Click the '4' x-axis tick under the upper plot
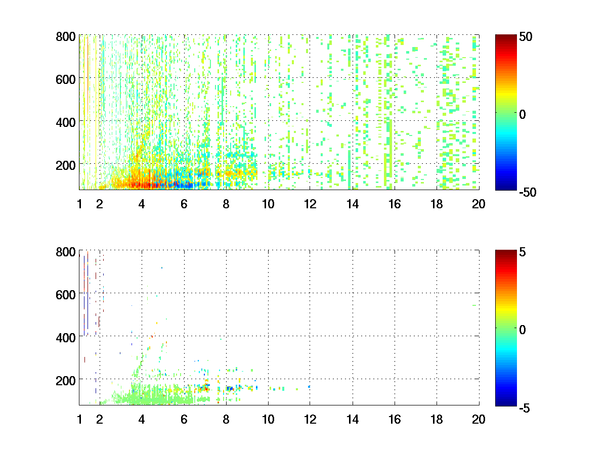The height and width of the screenshot is (455, 607). point(142,204)
